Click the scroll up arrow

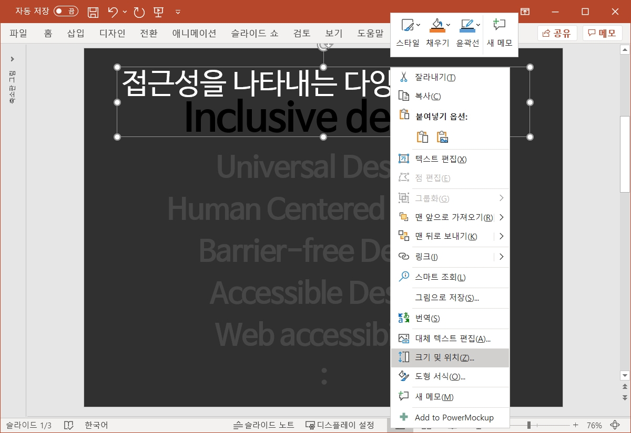[625, 50]
